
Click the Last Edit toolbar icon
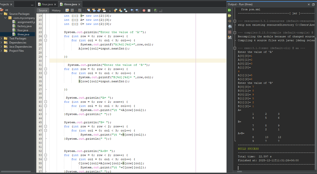pos(67,11)
